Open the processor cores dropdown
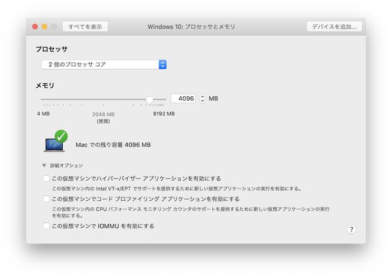Screen dimensions: 392x278 (x=104, y=64)
